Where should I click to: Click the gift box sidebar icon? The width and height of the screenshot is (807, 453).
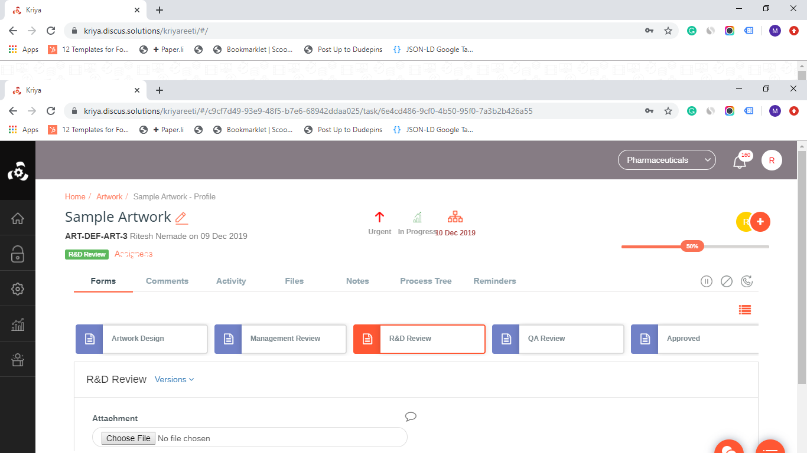[18, 360]
